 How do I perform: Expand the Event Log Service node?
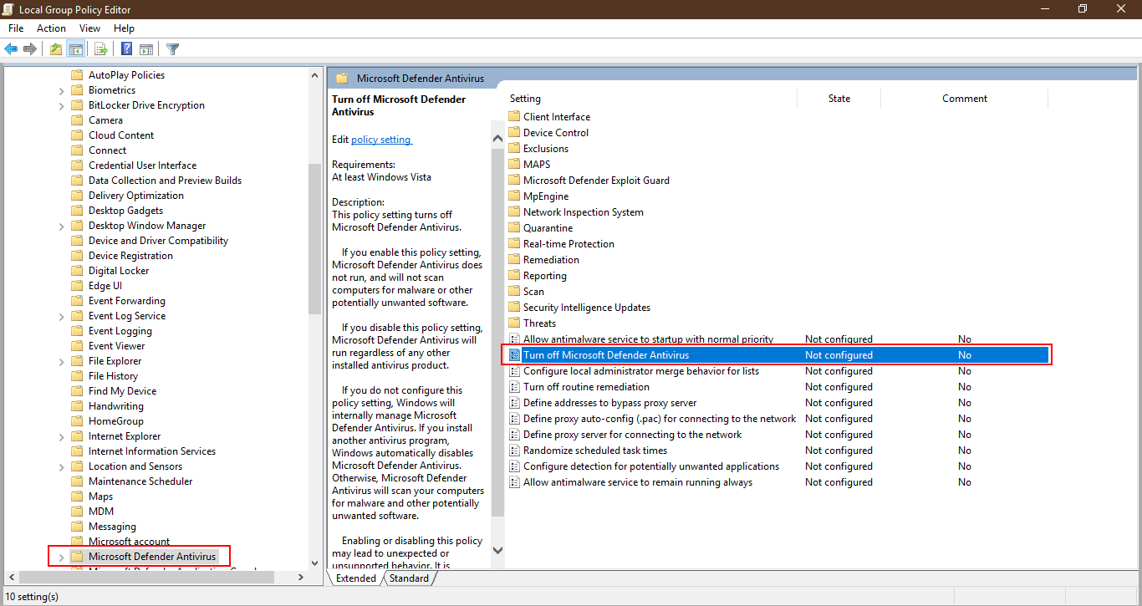(62, 316)
